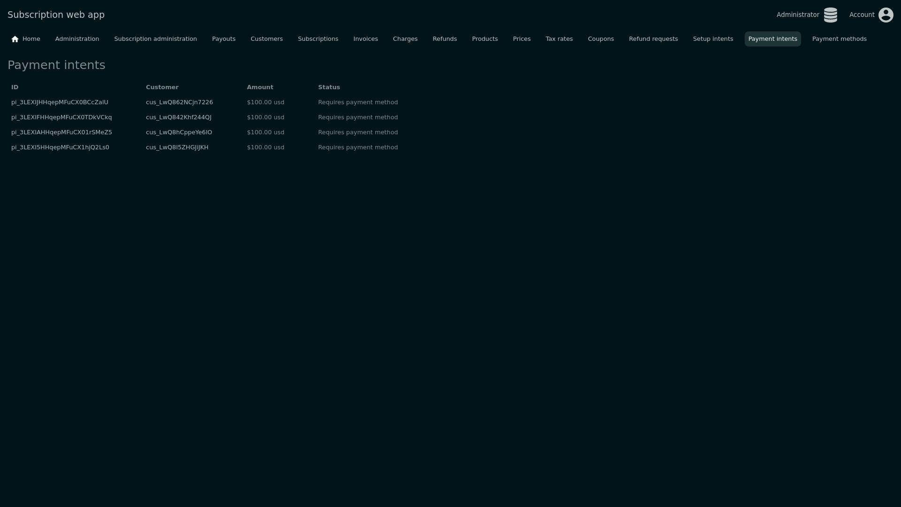901x507 pixels.
Task: Go to Refund requests page
Action: [653, 39]
